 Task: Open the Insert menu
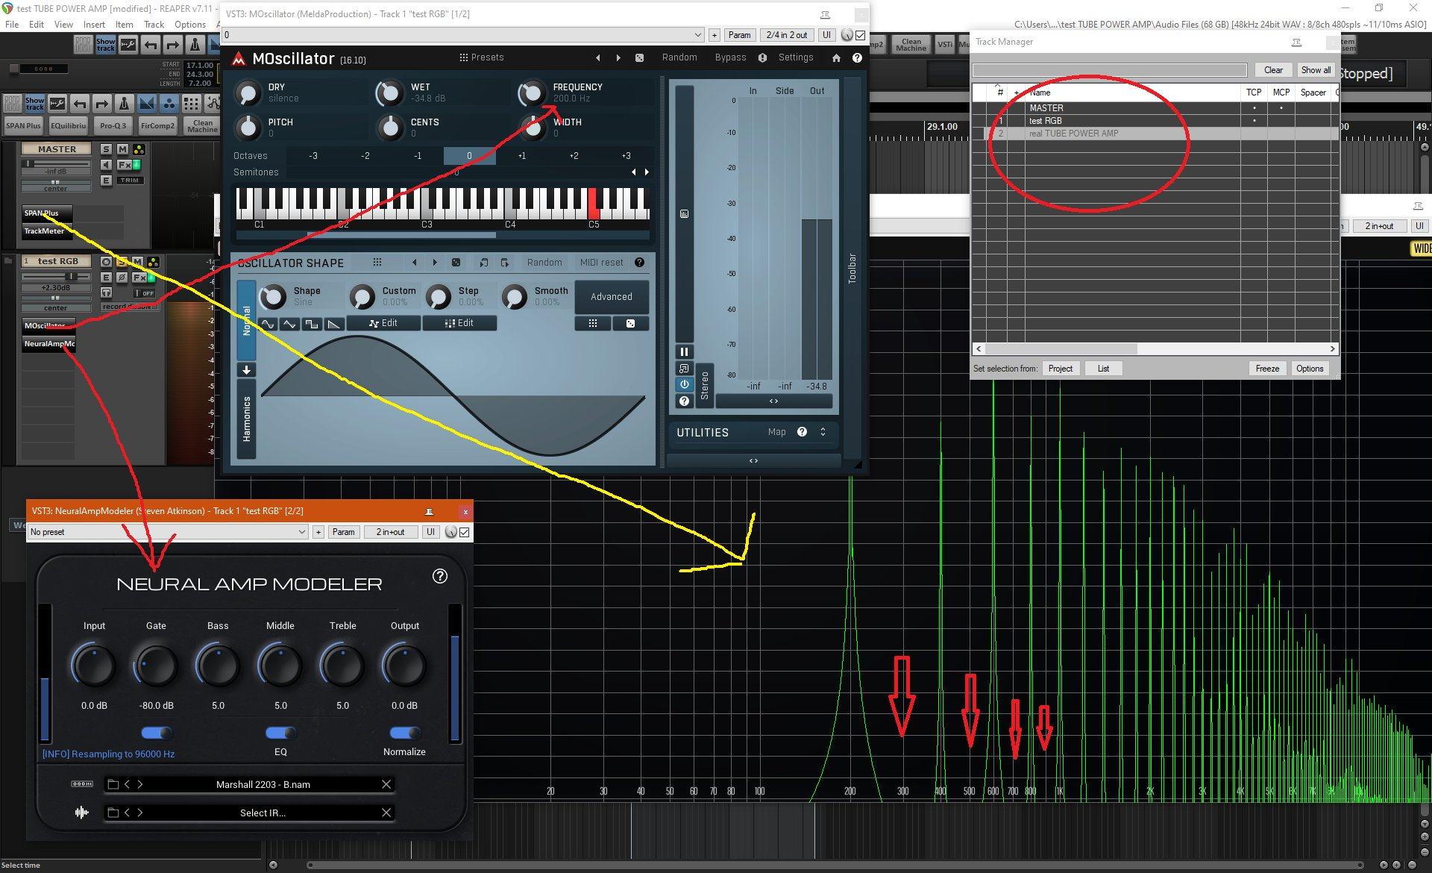tap(94, 24)
